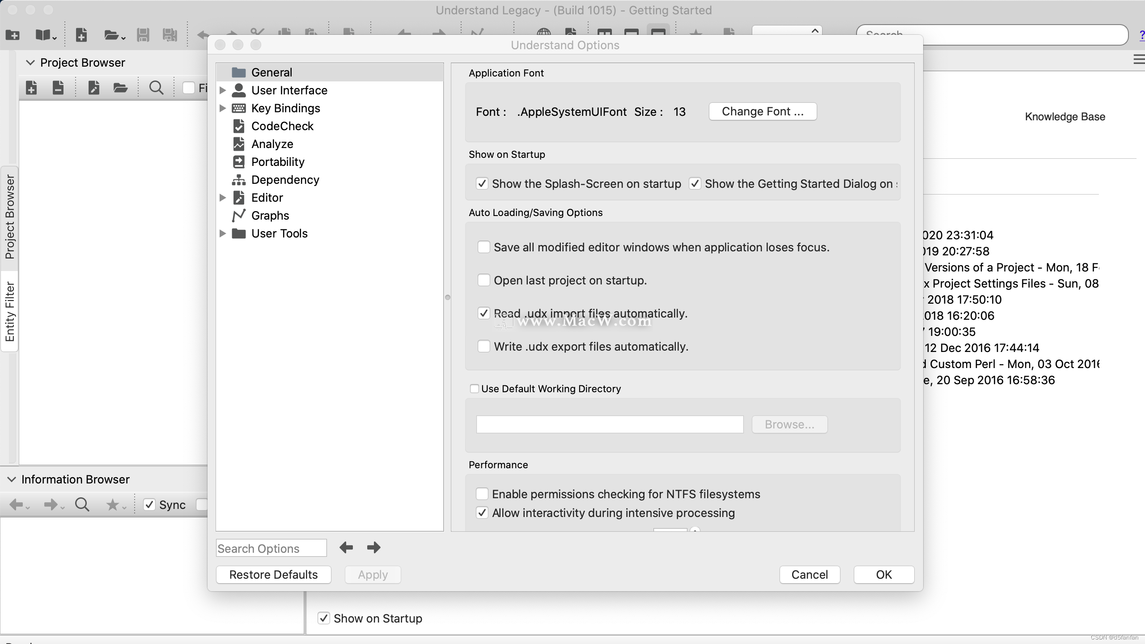This screenshot has width=1145, height=644.
Task: Switch to the Entity Filter side tab
Action: 9,311
